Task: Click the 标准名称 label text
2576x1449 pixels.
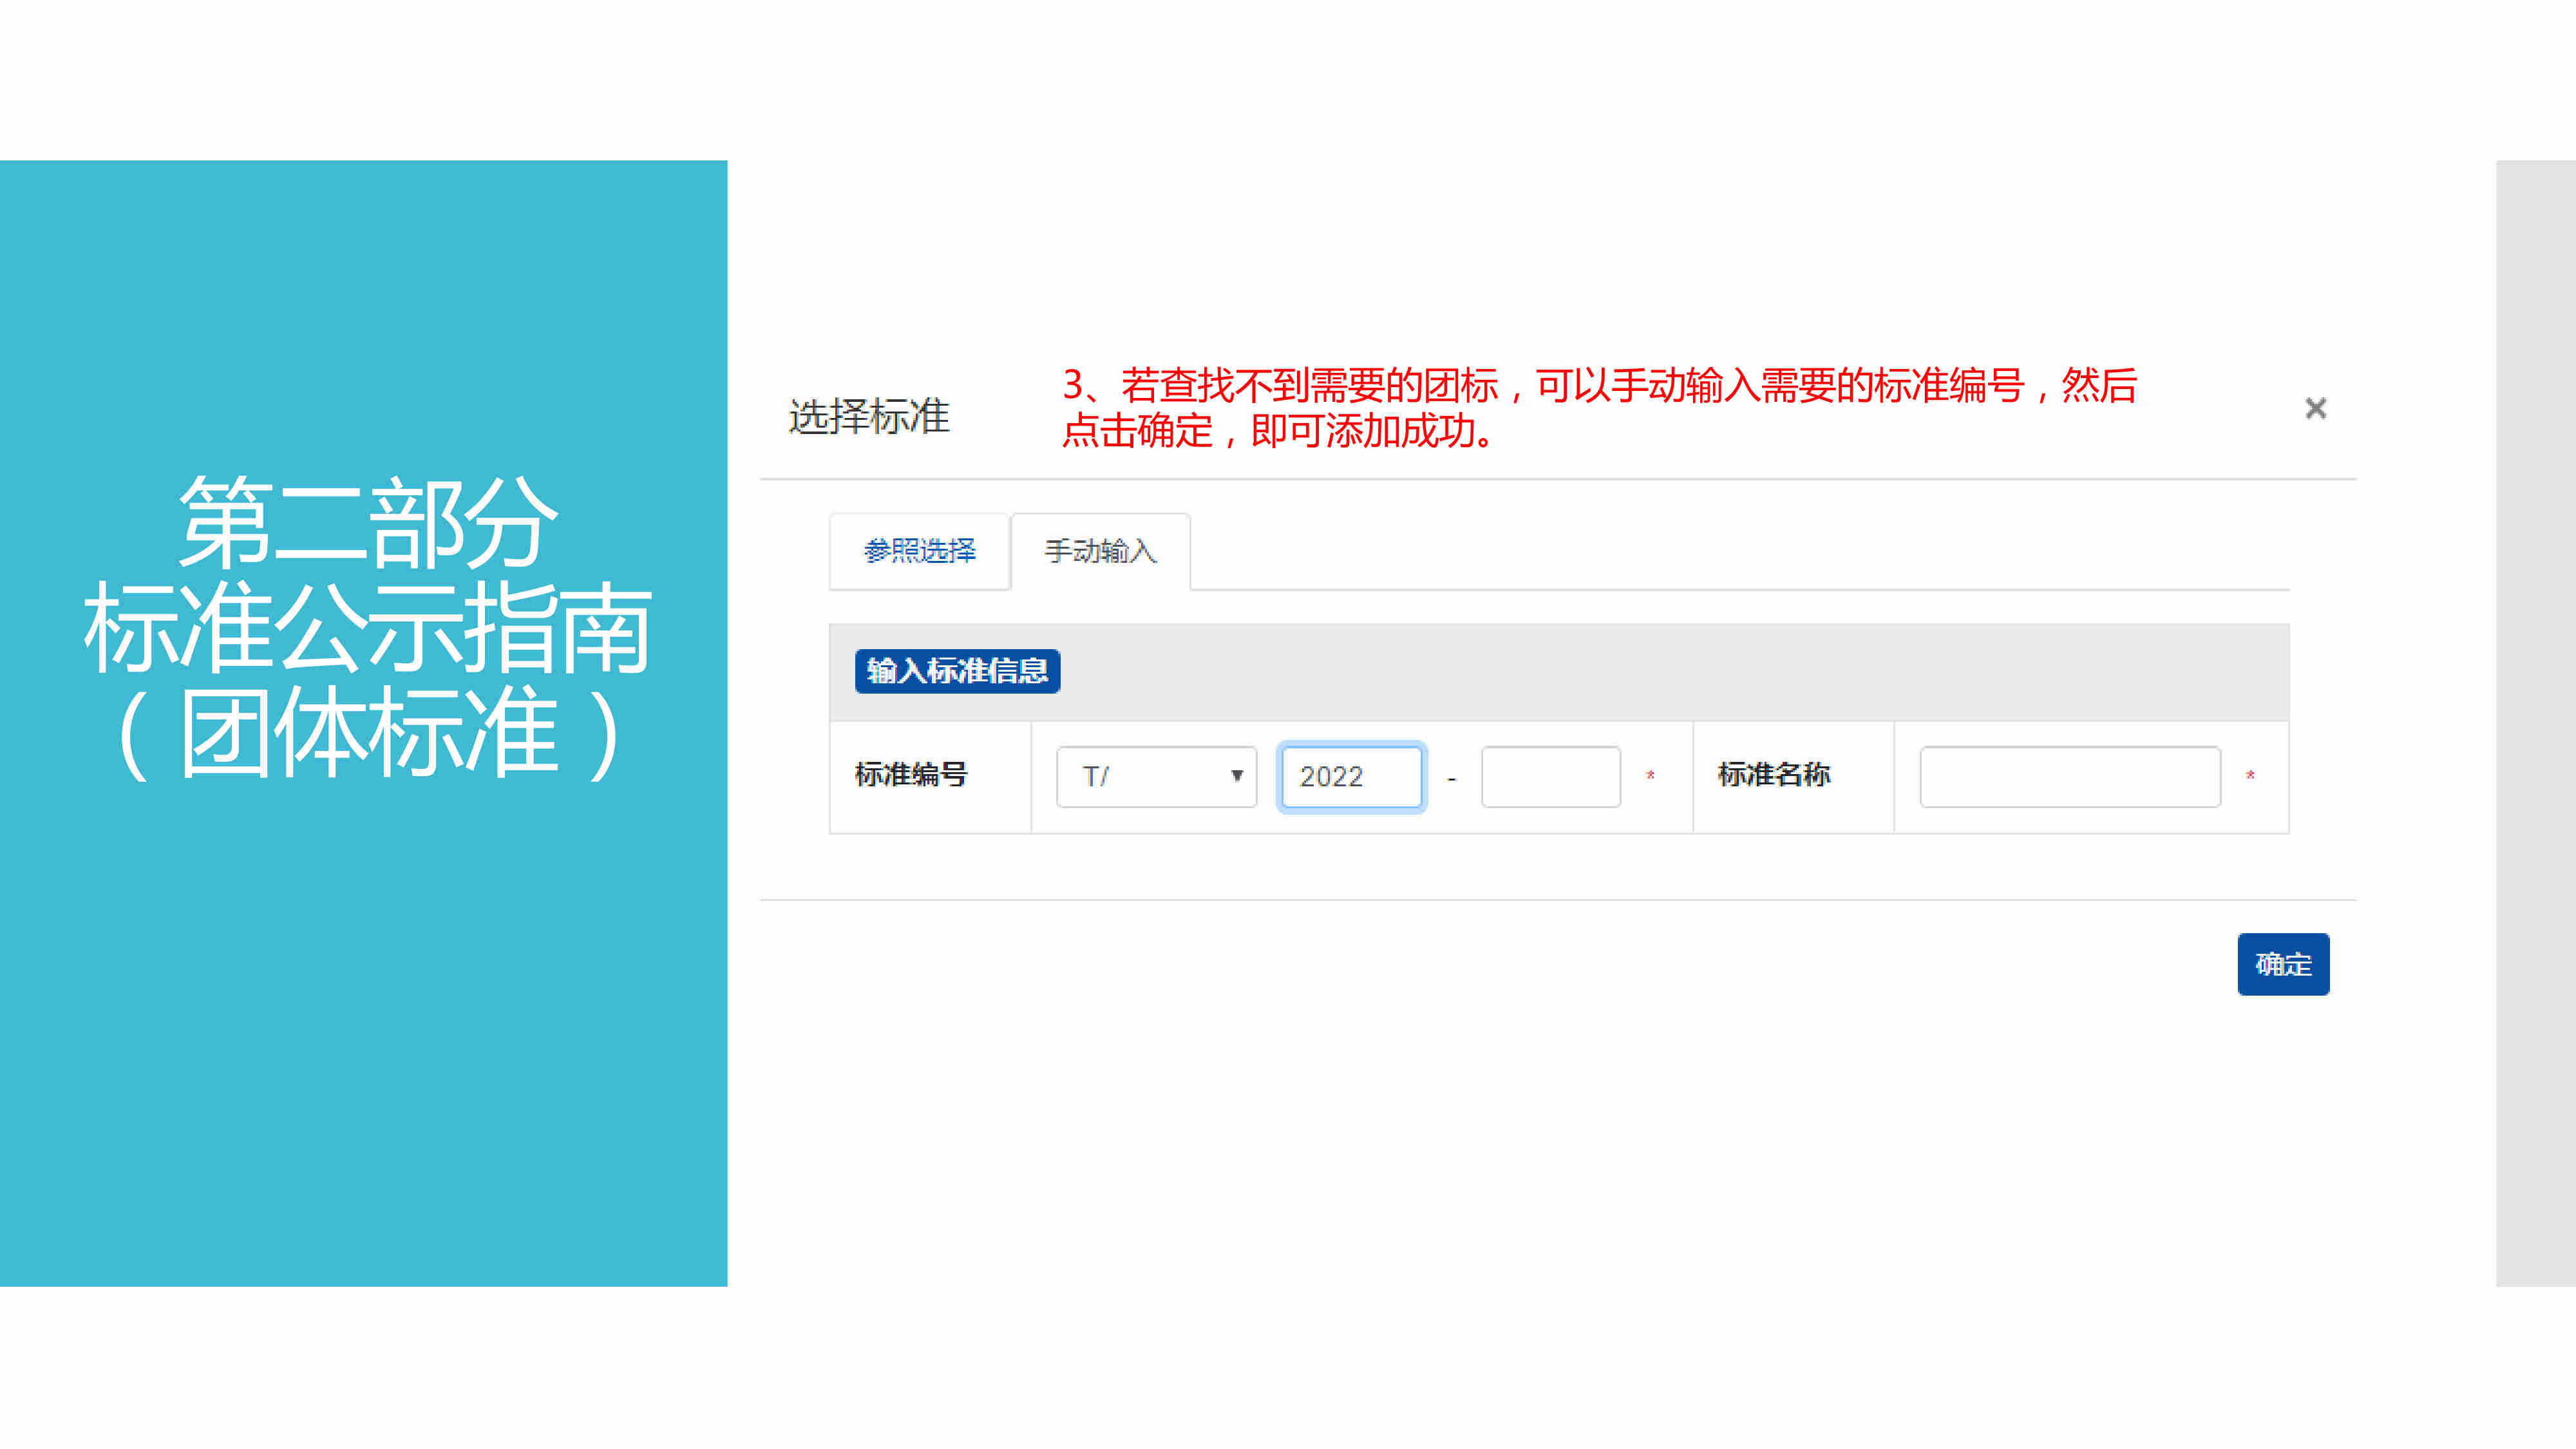Action: (x=1774, y=775)
